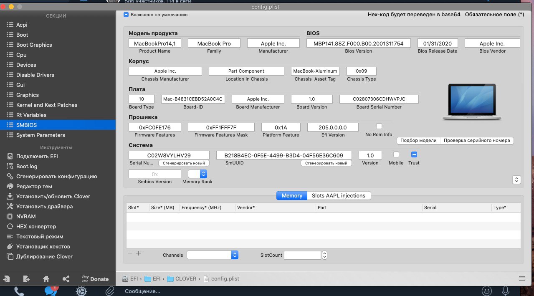The height and width of the screenshot is (296, 534).
Task: Click the Serial Number field
Action: 169,155
